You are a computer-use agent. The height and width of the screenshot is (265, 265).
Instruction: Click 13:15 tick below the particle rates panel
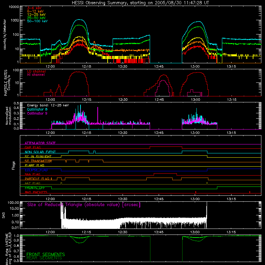[231, 100]
